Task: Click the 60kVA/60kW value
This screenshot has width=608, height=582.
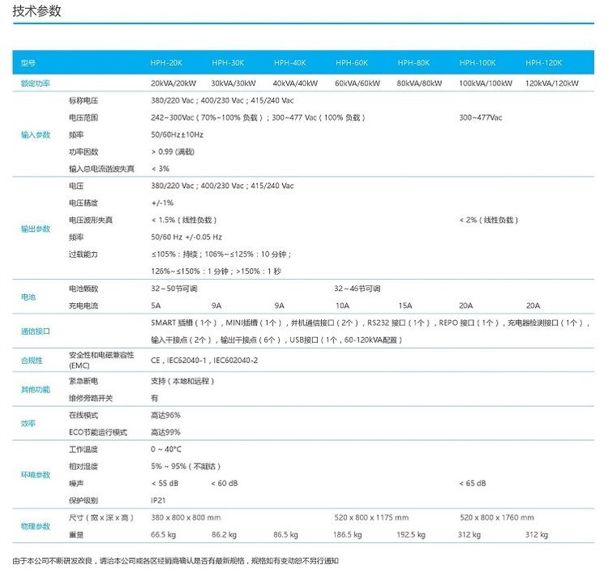Action: [358, 83]
